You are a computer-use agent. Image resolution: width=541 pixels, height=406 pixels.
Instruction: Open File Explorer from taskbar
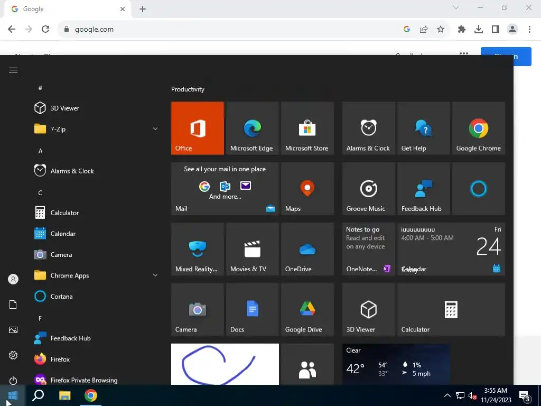[64, 395]
